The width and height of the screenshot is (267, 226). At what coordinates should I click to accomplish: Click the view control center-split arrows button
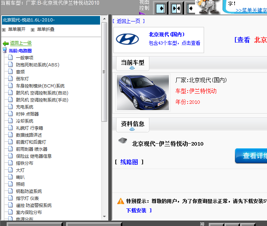(x=176, y=8)
